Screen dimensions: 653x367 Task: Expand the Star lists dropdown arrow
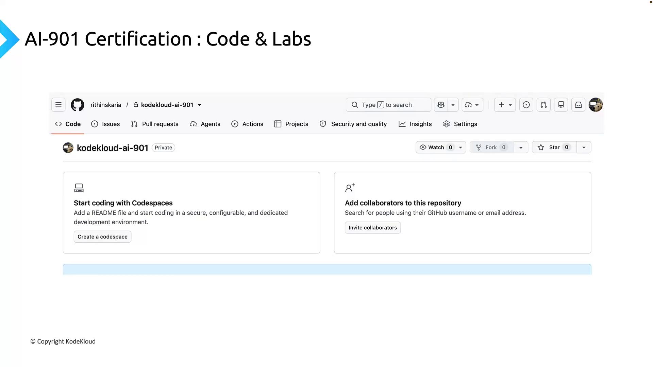tap(584, 147)
